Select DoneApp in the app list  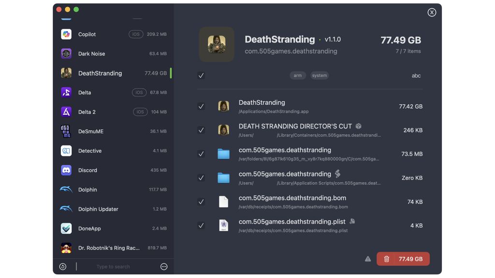click(114, 228)
